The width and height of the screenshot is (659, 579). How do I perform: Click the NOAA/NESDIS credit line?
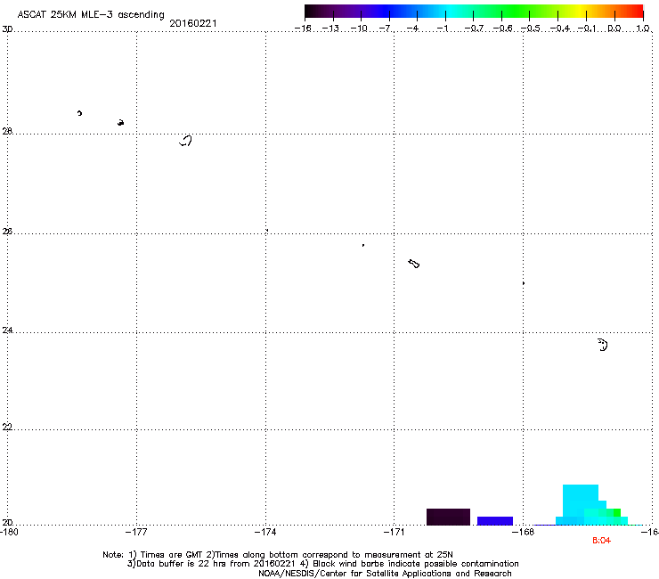click(385, 574)
